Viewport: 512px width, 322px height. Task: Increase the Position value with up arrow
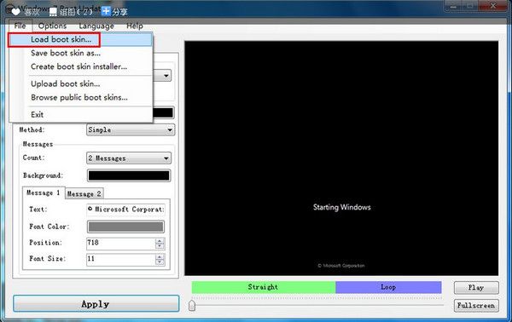click(x=160, y=240)
